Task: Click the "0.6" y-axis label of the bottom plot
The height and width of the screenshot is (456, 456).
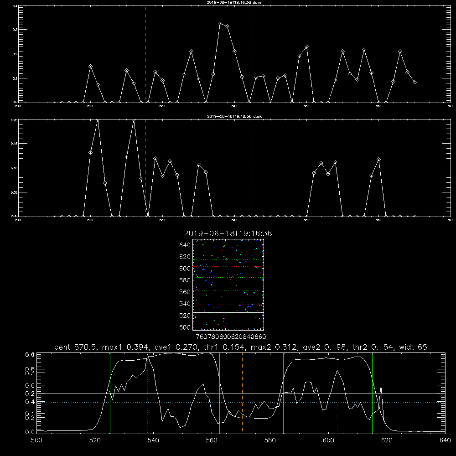Action: (x=30, y=385)
